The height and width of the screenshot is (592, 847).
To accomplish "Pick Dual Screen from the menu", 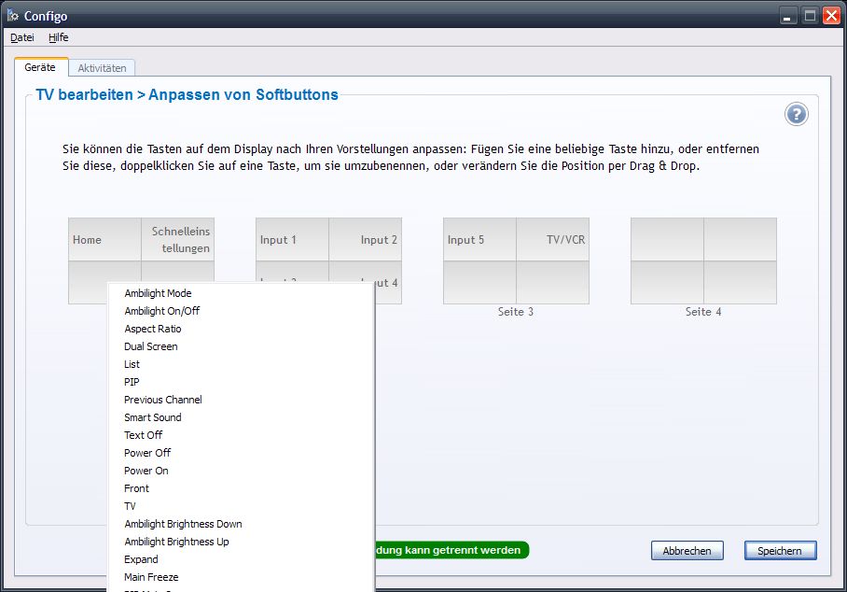I will point(148,346).
